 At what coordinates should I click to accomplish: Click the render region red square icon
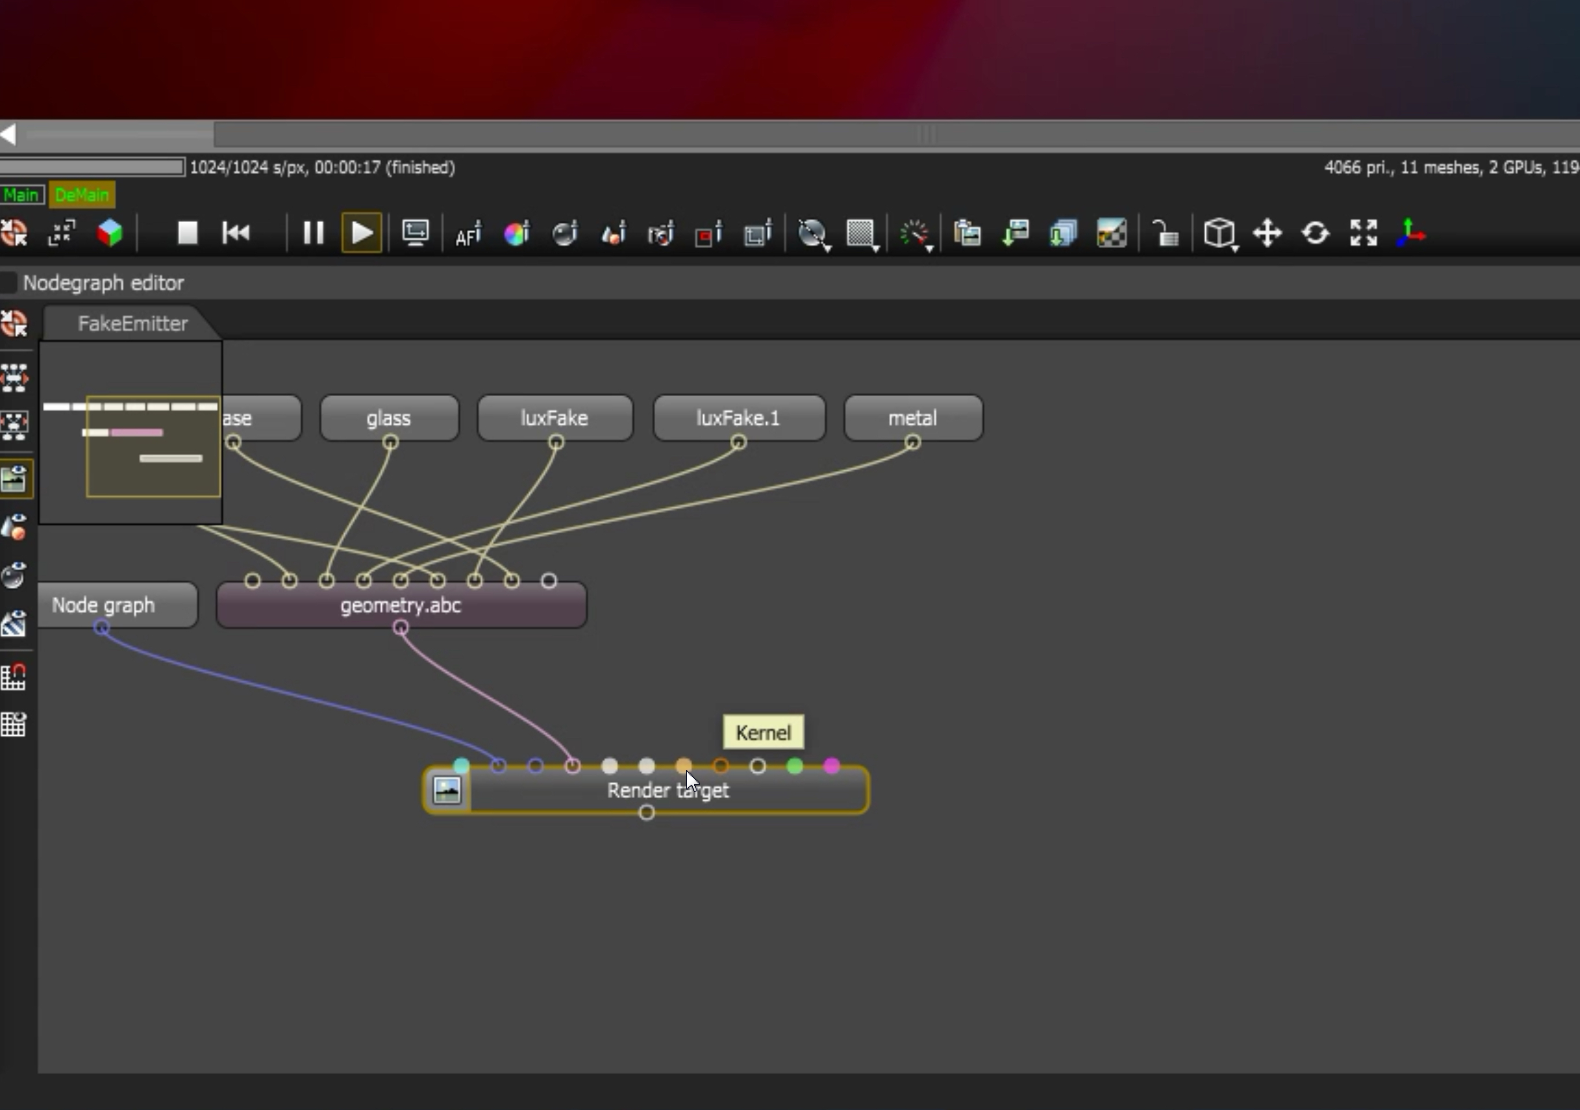point(707,234)
